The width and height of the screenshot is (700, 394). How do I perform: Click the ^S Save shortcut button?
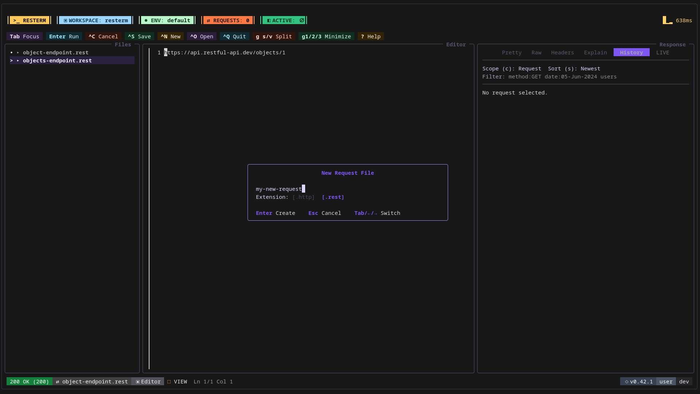(x=139, y=36)
